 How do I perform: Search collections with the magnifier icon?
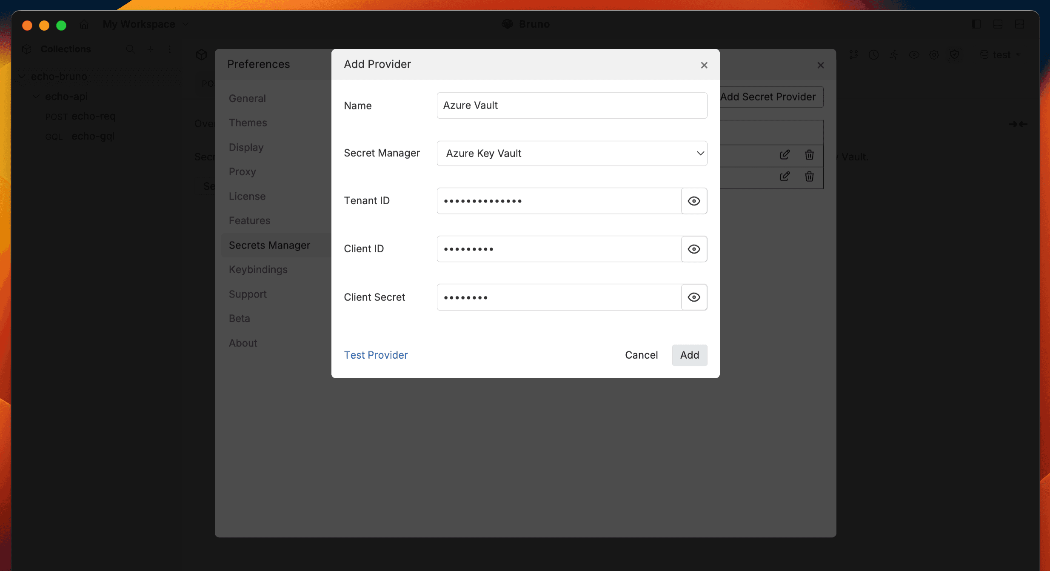pos(130,49)
